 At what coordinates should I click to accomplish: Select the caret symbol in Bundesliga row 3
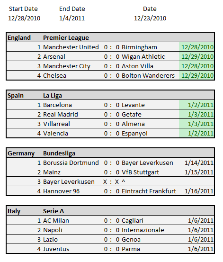[124, 181]
